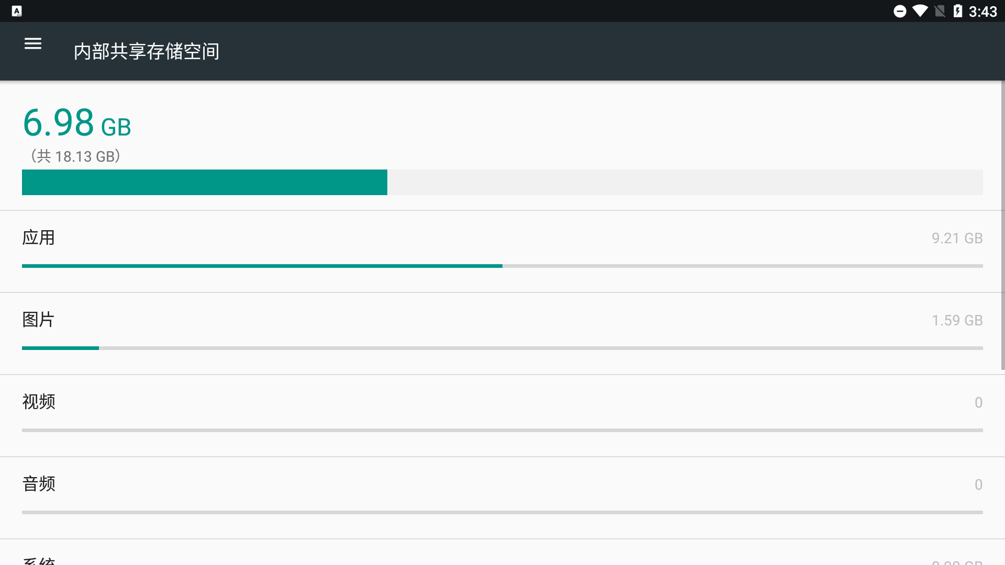Click the 应用 usage progress bar

(262, 266)
